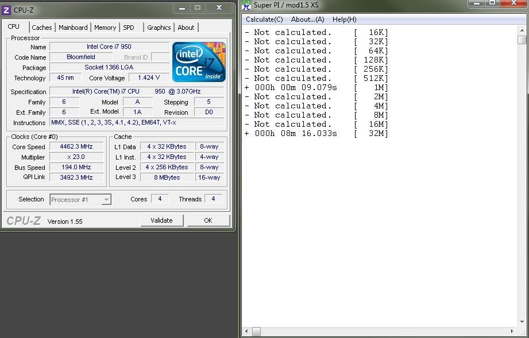Image resolution: width=529 pixels, height=338 pixels.
Task: Click the Super PI title bar icon
Action: pyautogui.click(x=246, y=5)
